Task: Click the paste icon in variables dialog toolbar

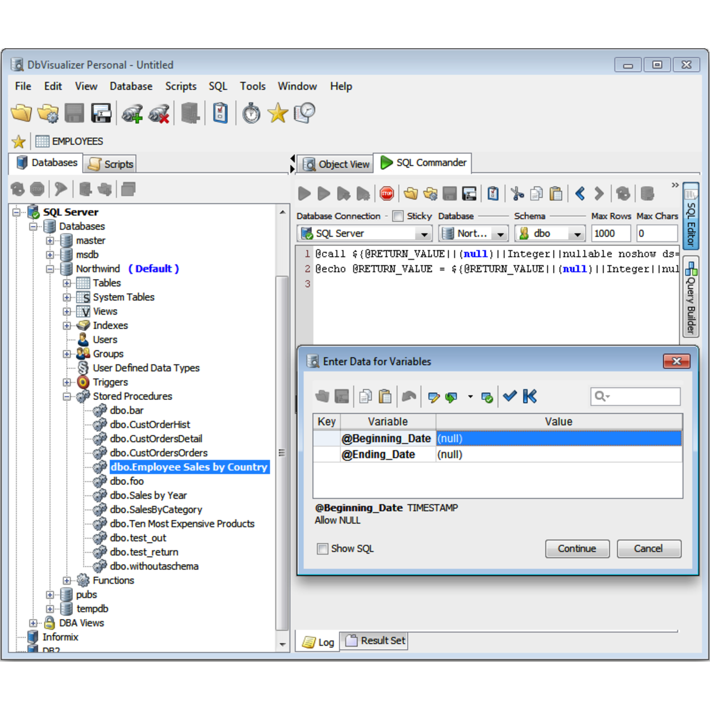Action: [385, 397]
